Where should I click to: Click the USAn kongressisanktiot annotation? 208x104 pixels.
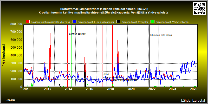coord(112,76)
